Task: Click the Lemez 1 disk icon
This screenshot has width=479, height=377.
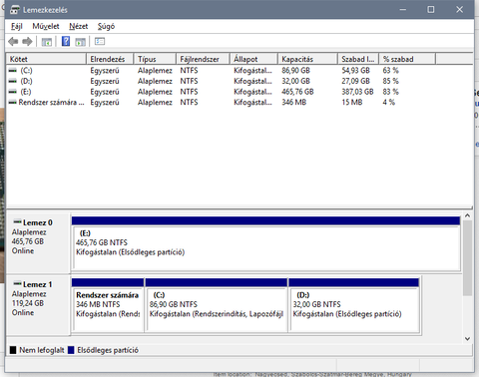Action: (x=17, y=283)
